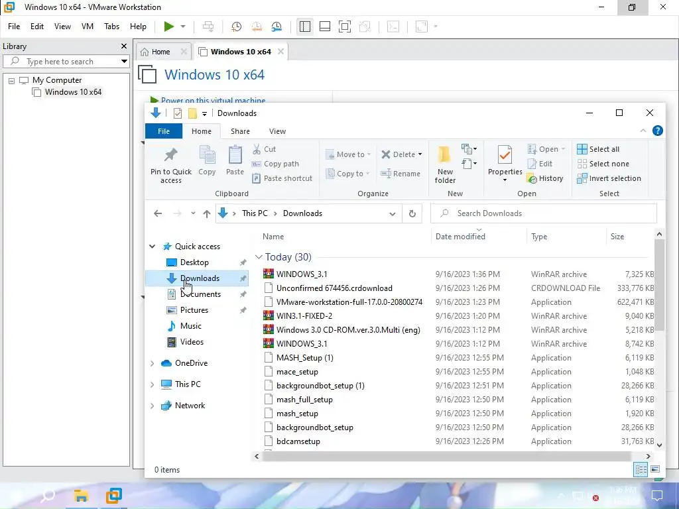
Task: Click Select none
Action: 603,164
